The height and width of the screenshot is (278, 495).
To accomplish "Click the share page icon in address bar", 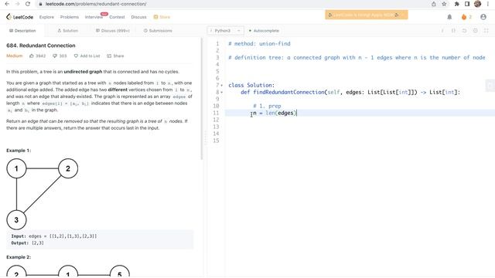I will click(x=434, y=4).
